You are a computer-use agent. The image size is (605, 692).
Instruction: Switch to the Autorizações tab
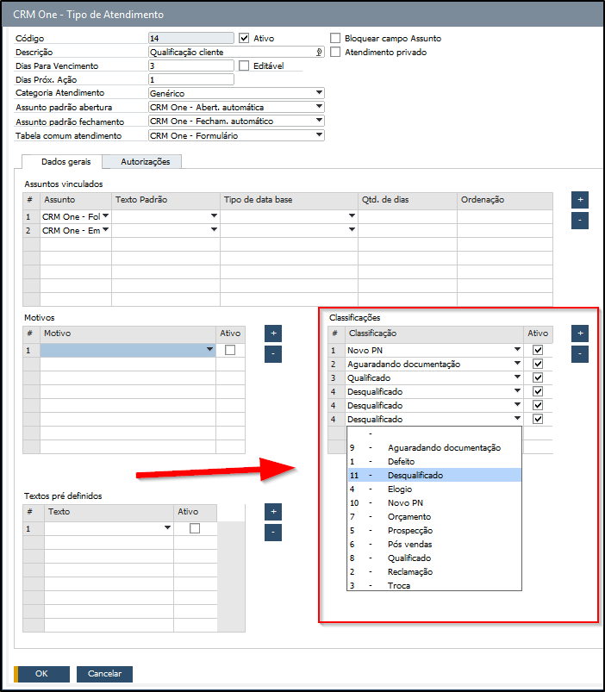click(x=145, y=161)
